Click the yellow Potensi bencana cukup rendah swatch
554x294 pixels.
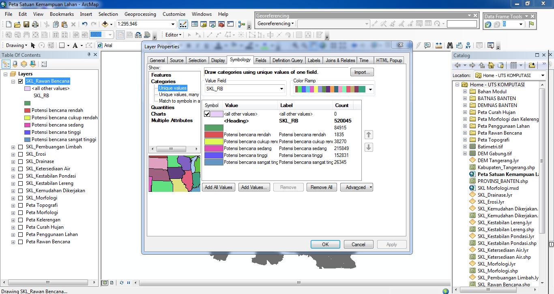(214, 142)
